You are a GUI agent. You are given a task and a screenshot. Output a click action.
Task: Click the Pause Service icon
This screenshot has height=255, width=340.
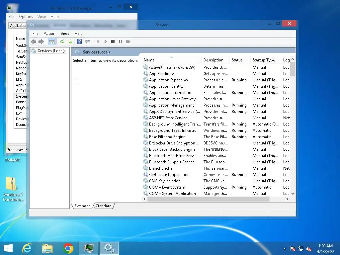[120, 42]
